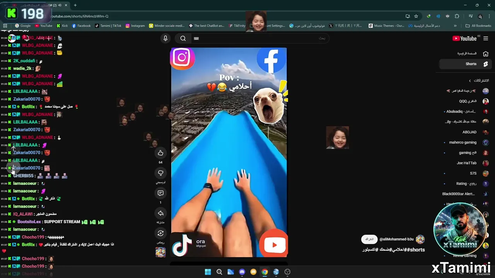
Task: Open the Instagram bookmark
Action: 135,26
